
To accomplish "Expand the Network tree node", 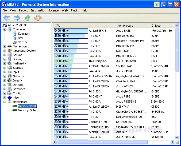I will (5, 76).
